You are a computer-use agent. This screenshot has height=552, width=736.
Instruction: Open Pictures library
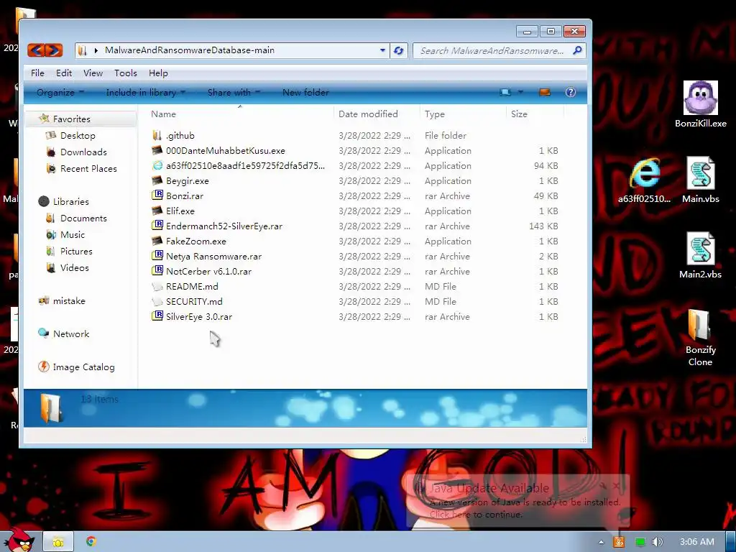point(76,251)
